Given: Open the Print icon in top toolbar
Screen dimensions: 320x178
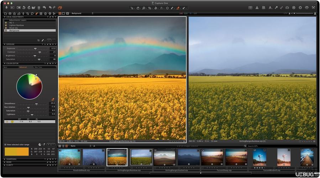Looking at the screenshot, I should [x=307, y=7].
